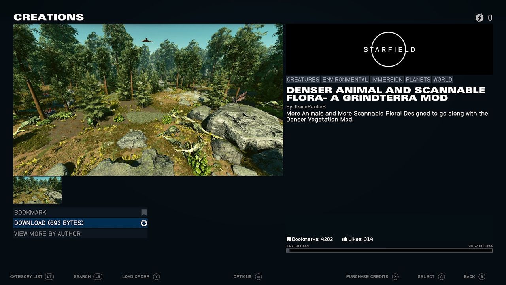The height and width of the screenshot is (285, 506).
Task: Click the X button glyph for Purchase Credits
Action: 395,277
